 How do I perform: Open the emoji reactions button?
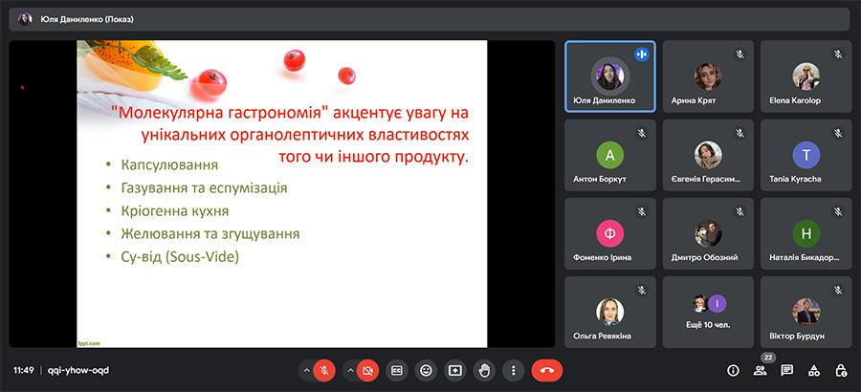pos(426,371)
